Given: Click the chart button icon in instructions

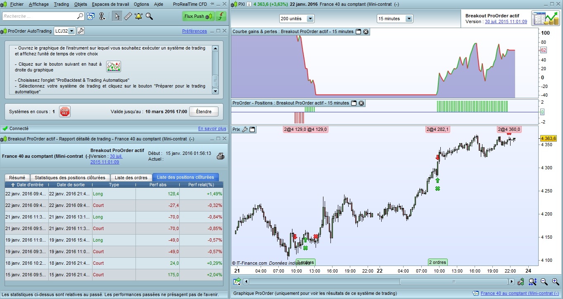Looking at the screenshot, I should point(114,66).
